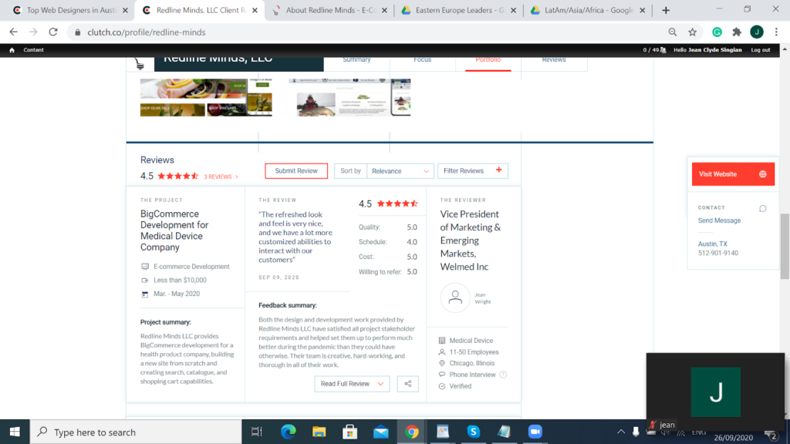Open File Explorer from the taskbar

[319, 432]
